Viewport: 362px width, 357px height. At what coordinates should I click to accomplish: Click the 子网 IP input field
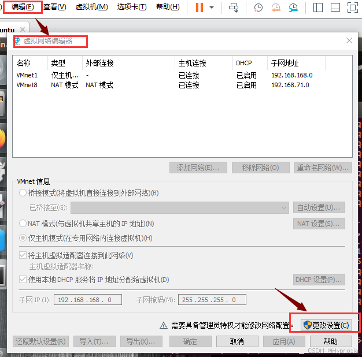(88, 300)
